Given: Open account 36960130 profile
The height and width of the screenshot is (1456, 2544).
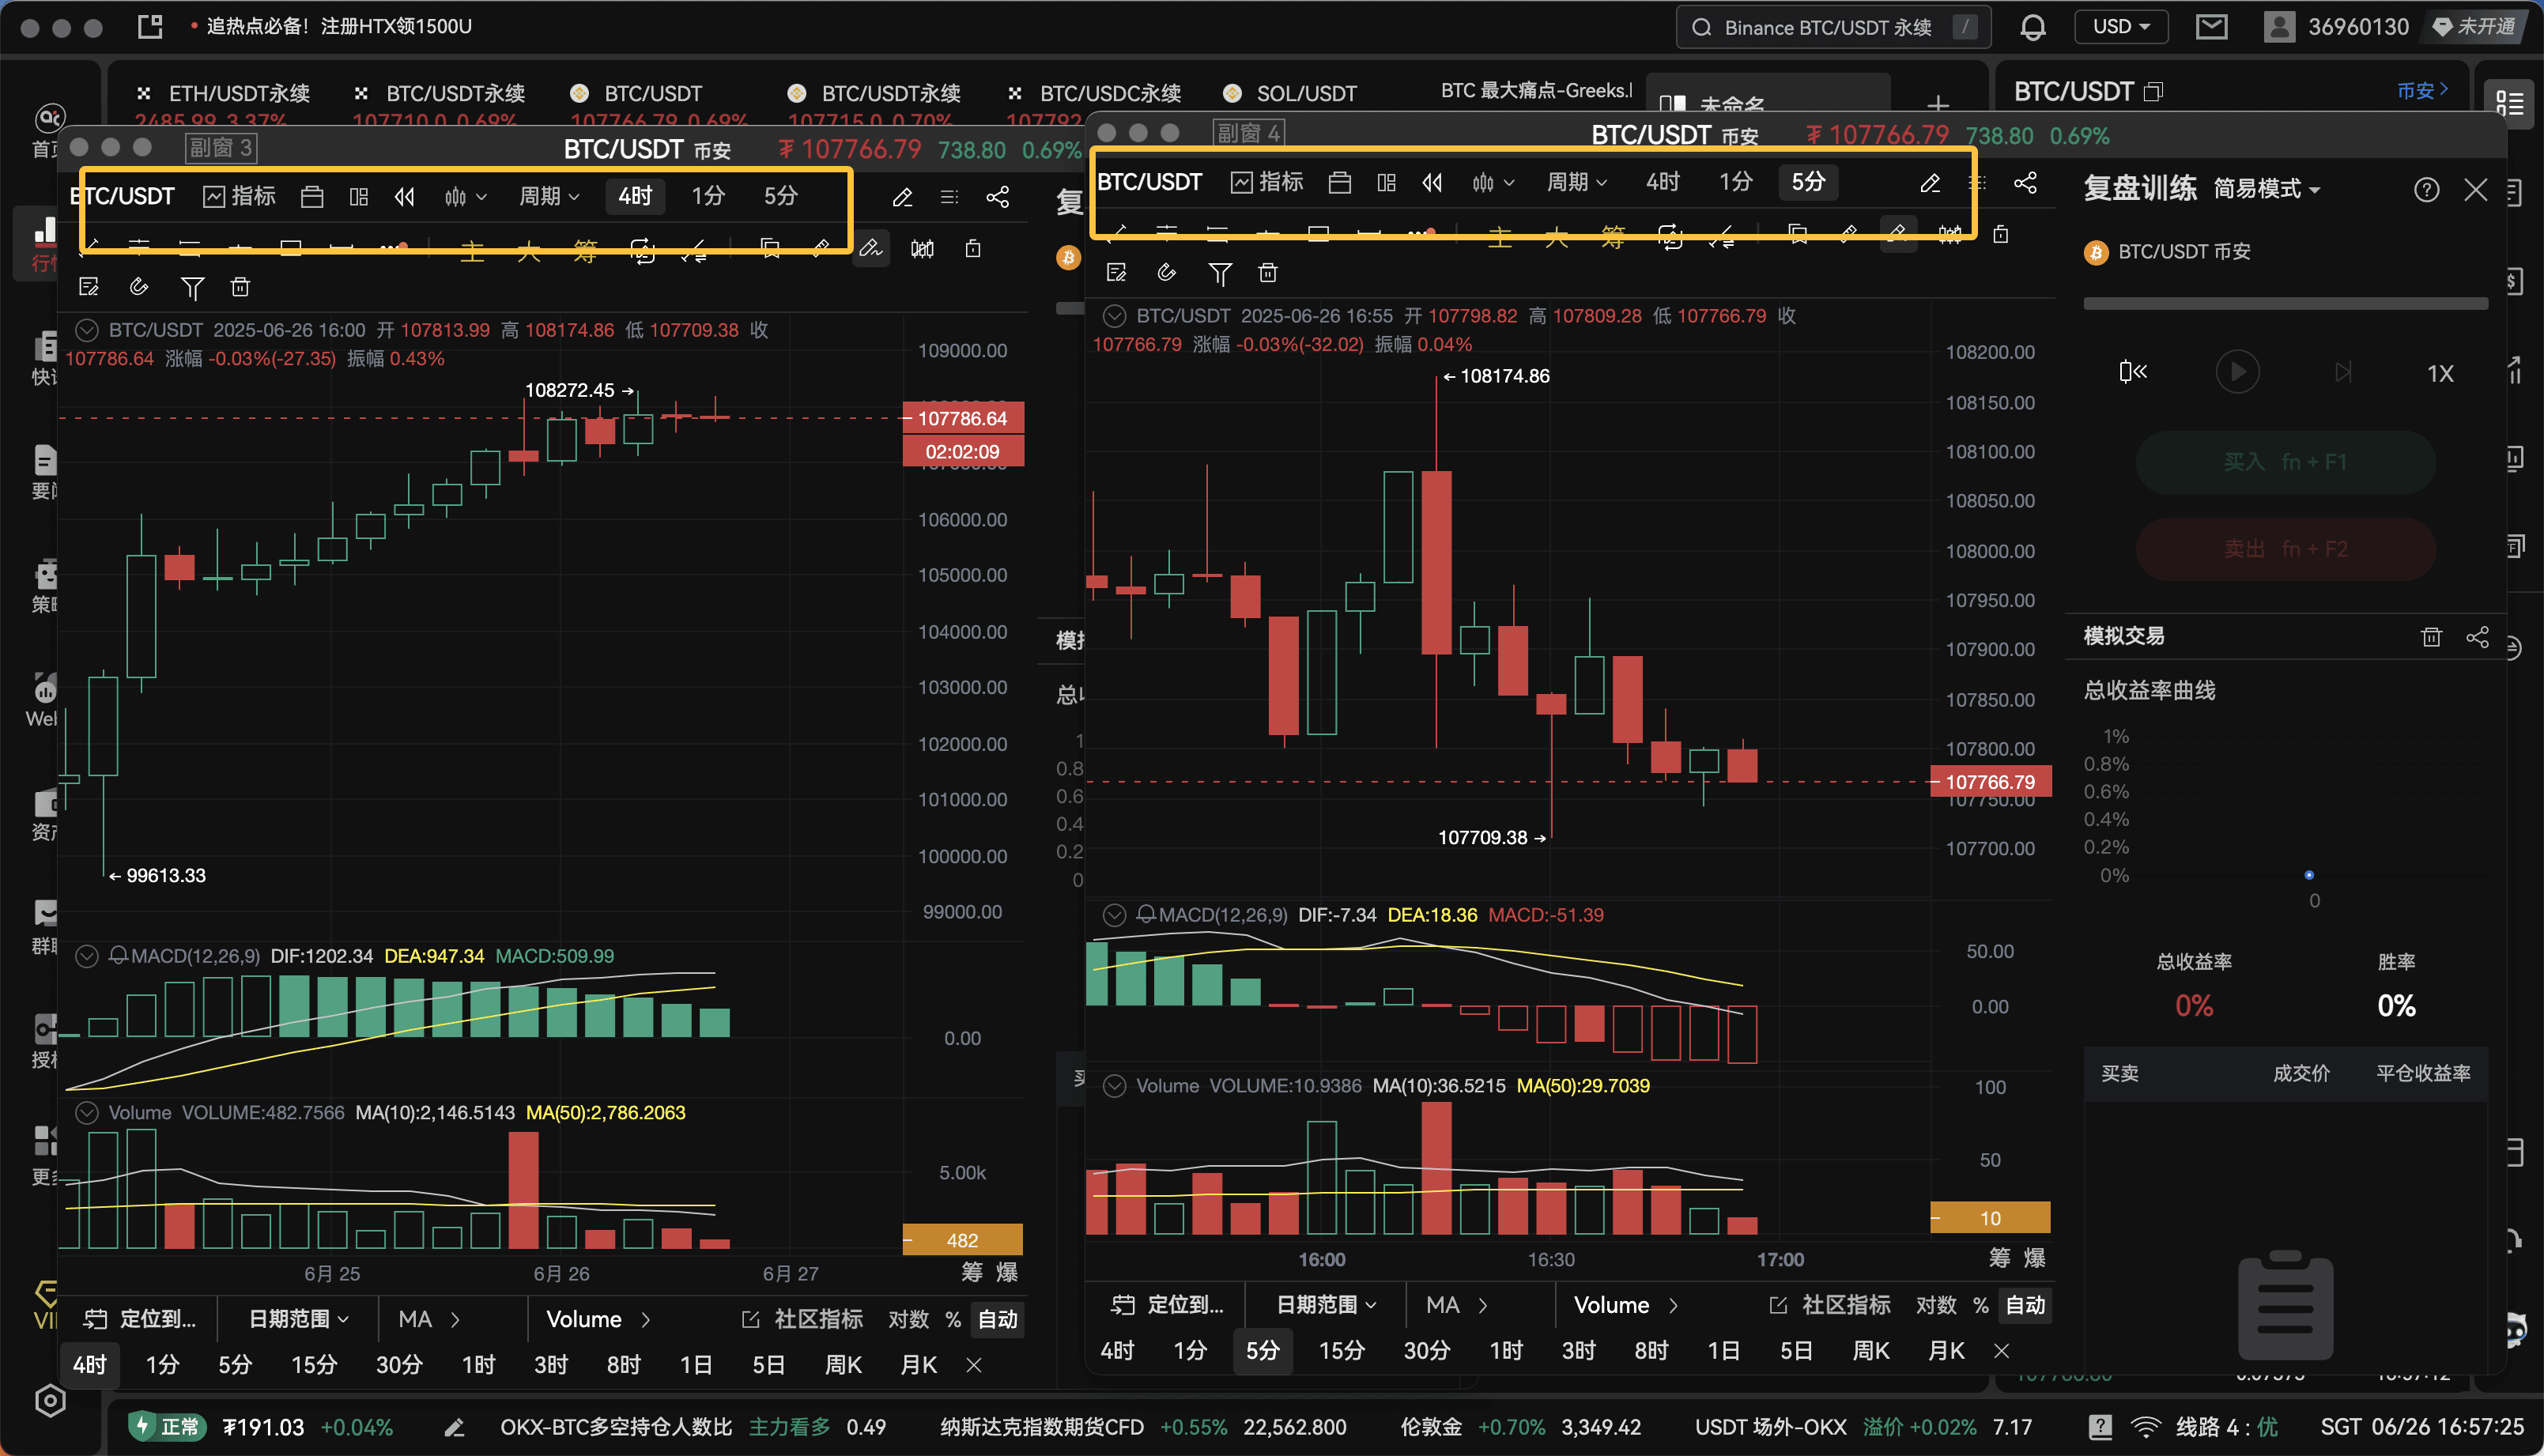Looking at the screenshot, I should coord(2337,27).
